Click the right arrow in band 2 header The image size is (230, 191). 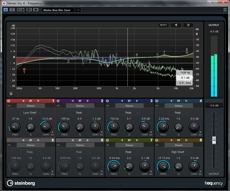[x=88, y=101]
